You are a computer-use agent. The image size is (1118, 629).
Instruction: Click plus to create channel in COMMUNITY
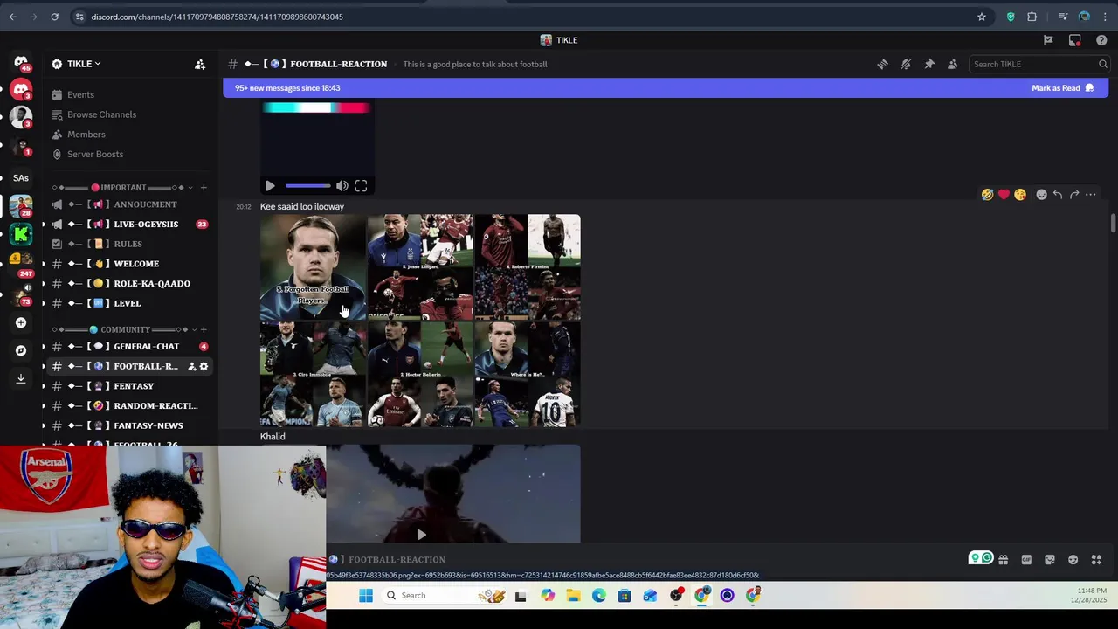pyautogui.click(x=204, y=329)
